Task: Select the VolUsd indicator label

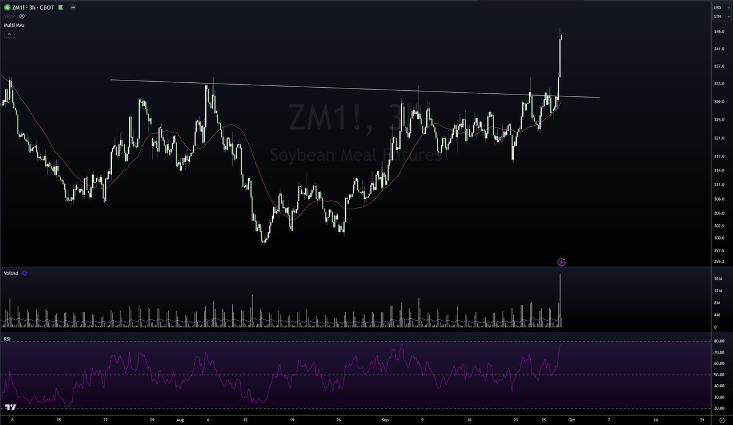Action: [11, 274]
